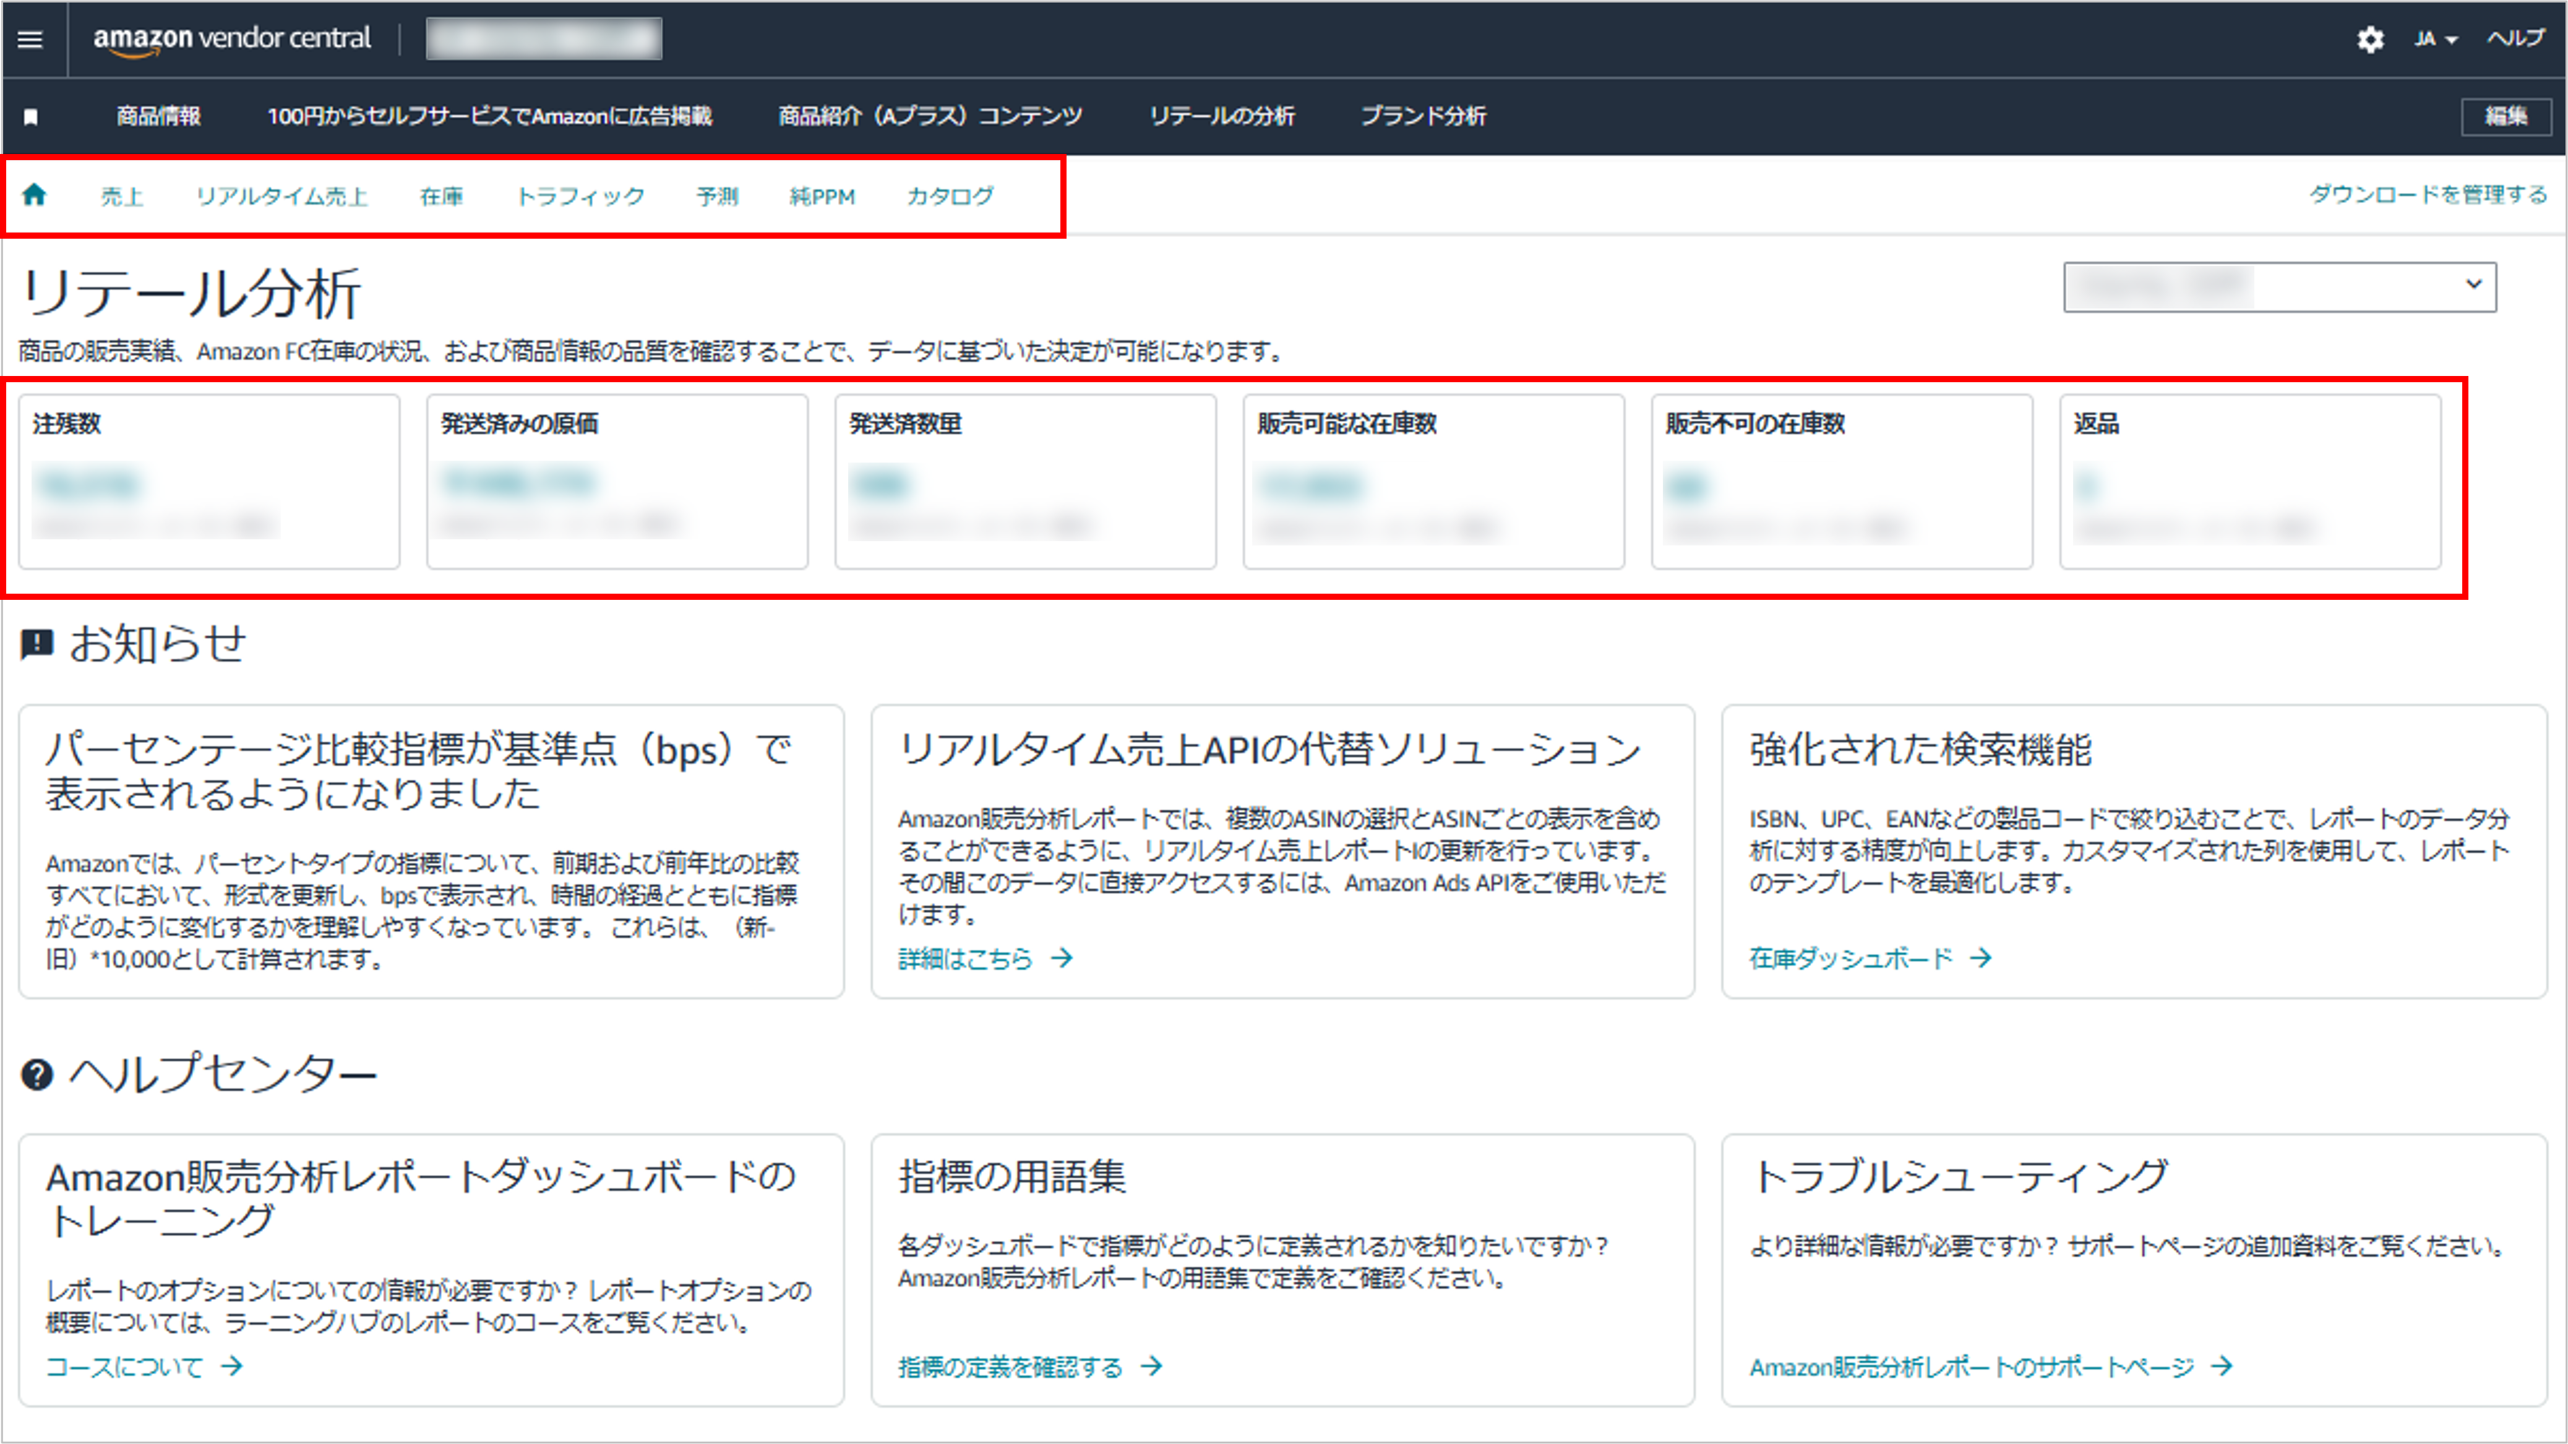
Task: Switch to the 予測 tab
Action: 718,196
